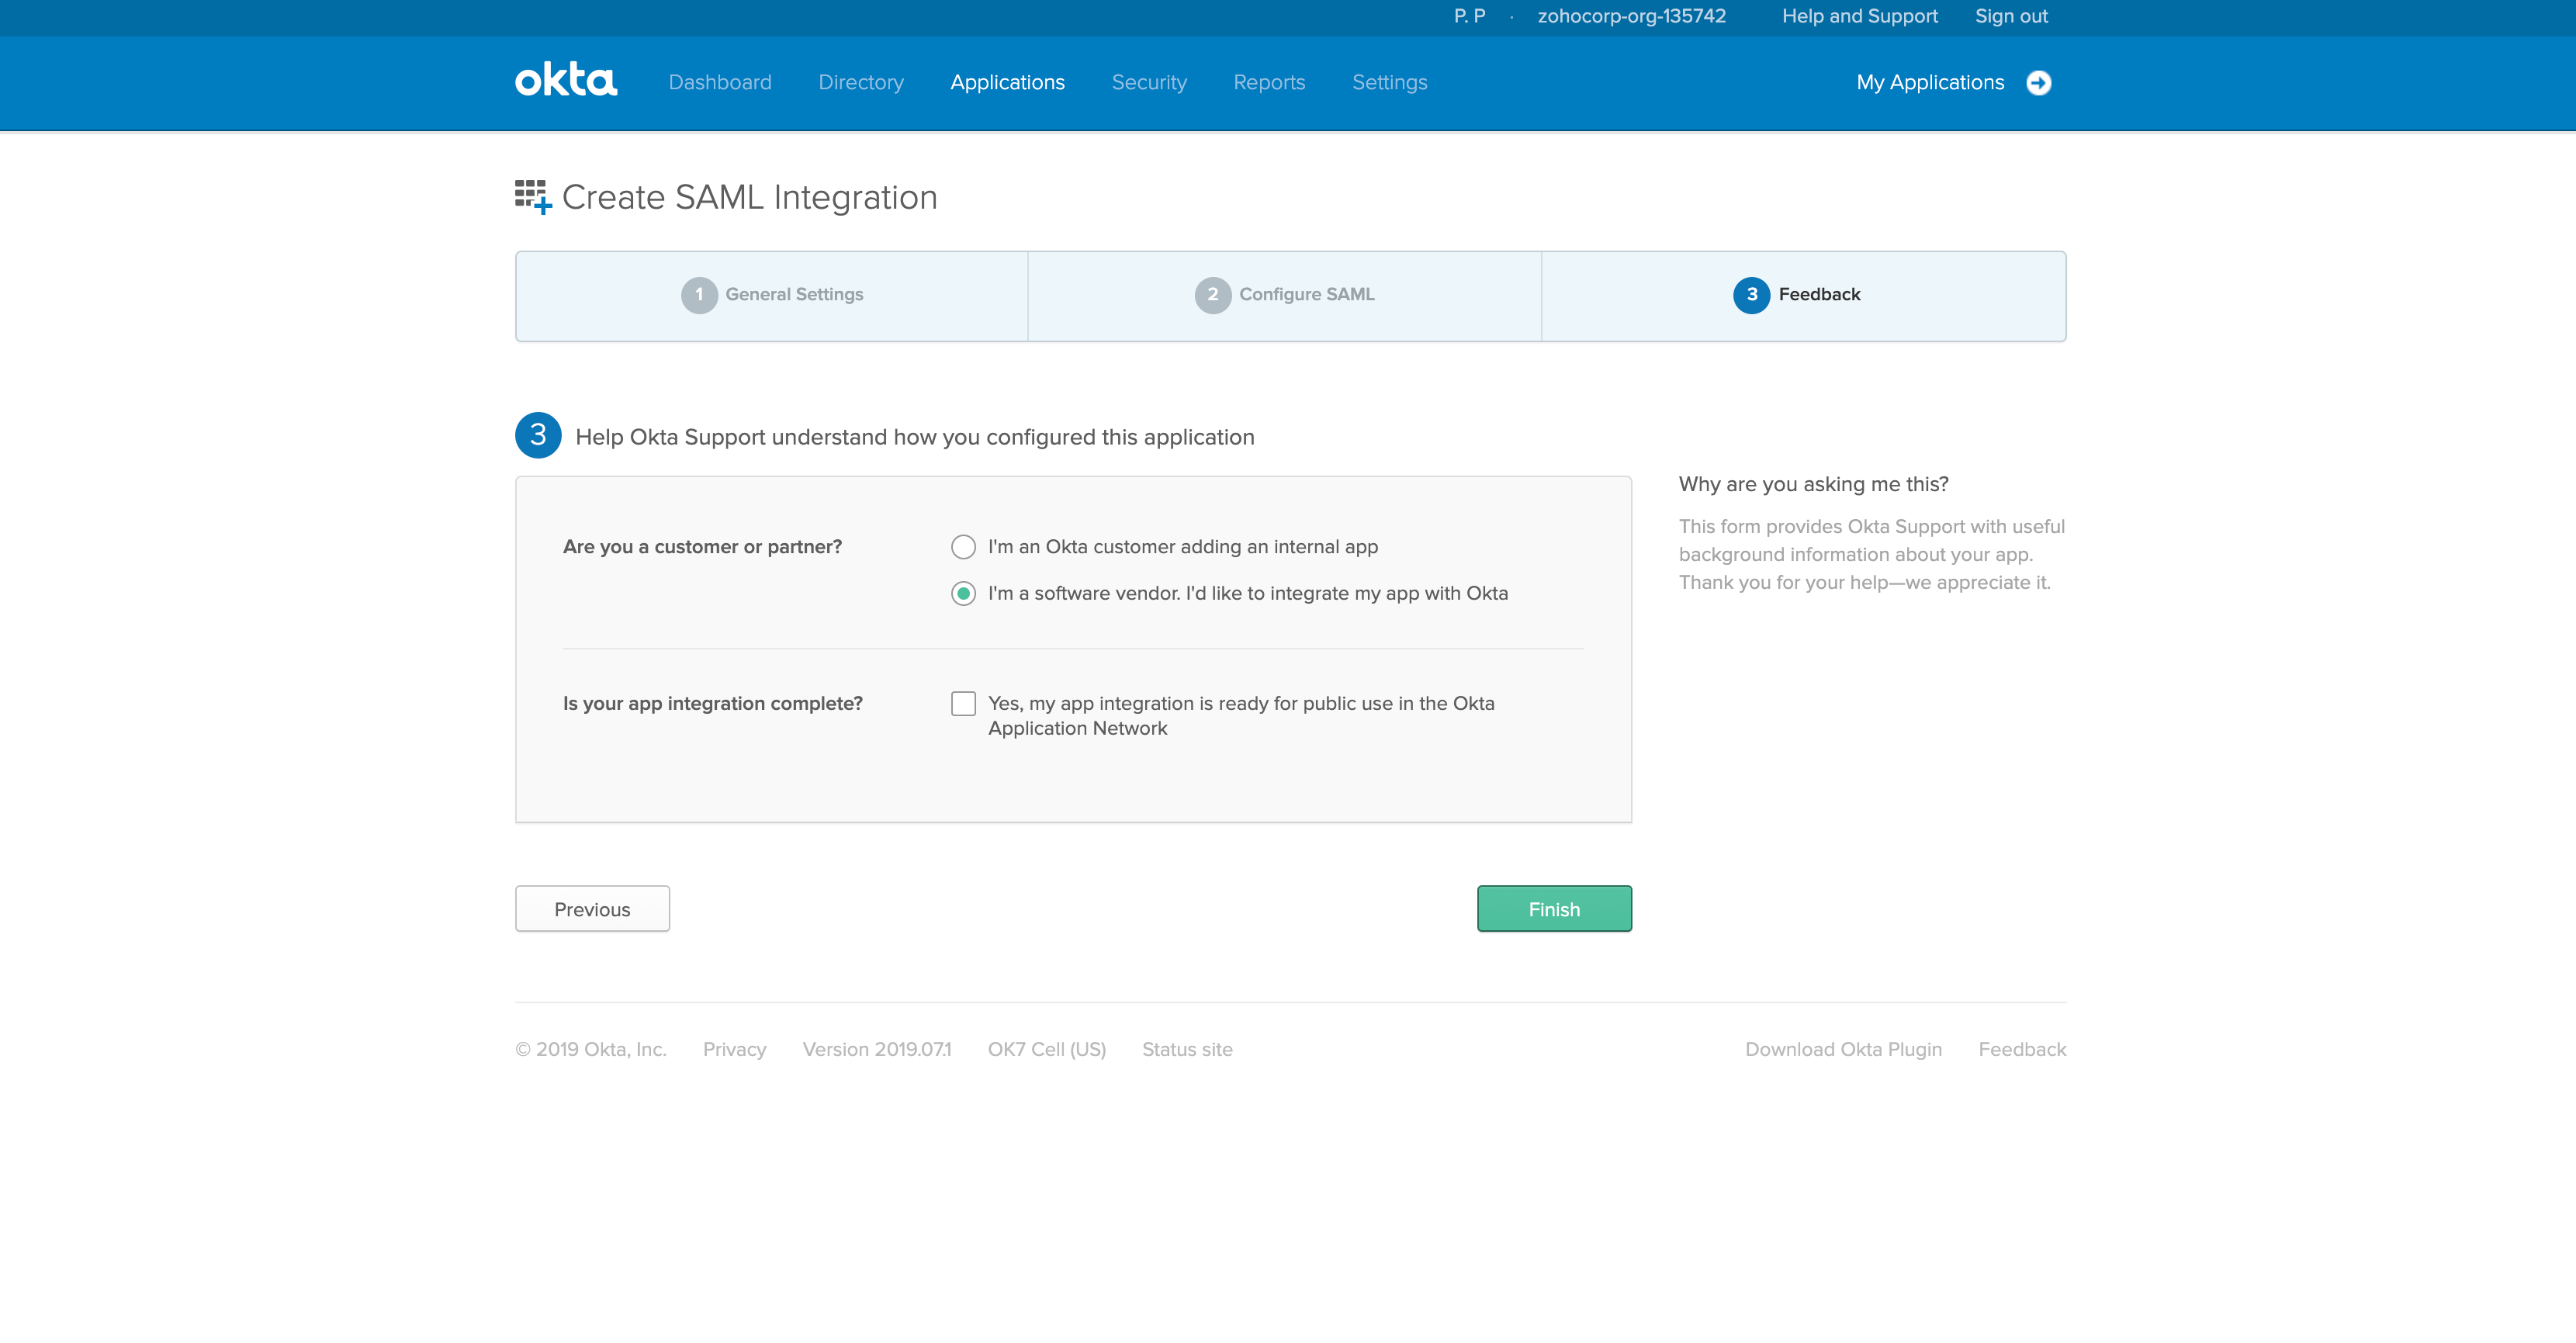Click the Previous button

coord(592,909)
